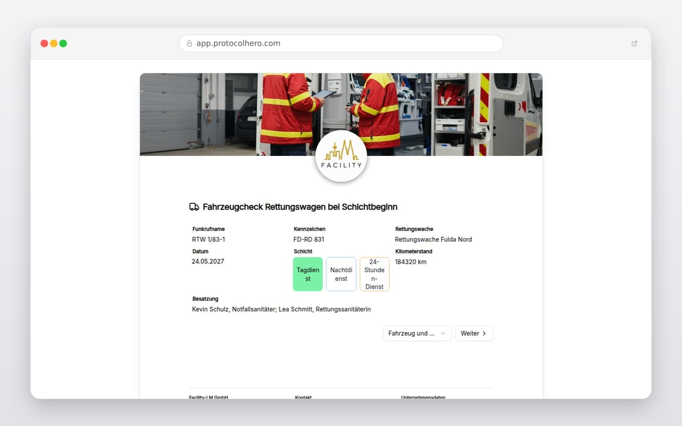682x426 pixels.
Task: Click the Besatzung field label
Action: pos(205,299)
